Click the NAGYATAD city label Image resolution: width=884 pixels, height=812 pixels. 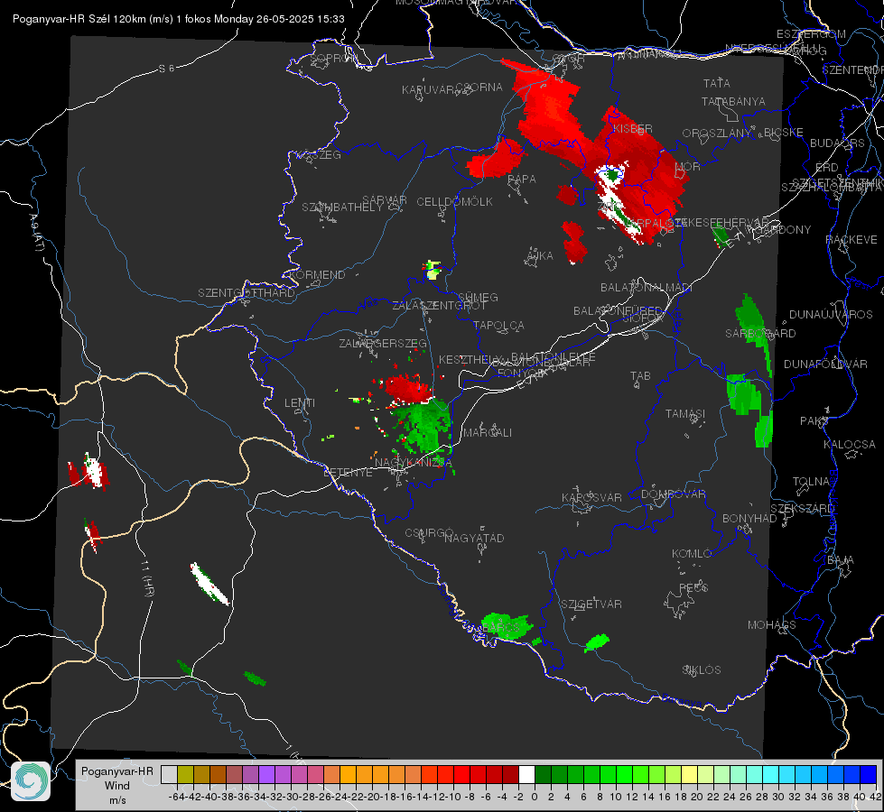(474, 538)
